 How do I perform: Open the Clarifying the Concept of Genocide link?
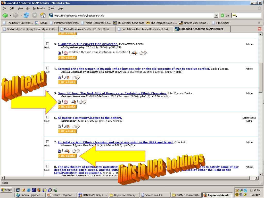click(88, 44)
